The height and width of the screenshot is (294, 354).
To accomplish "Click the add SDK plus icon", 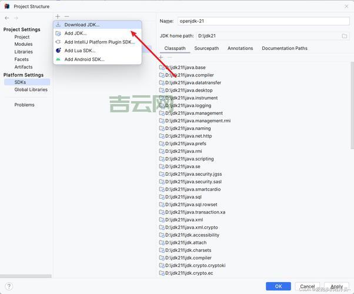I will 58,16.
